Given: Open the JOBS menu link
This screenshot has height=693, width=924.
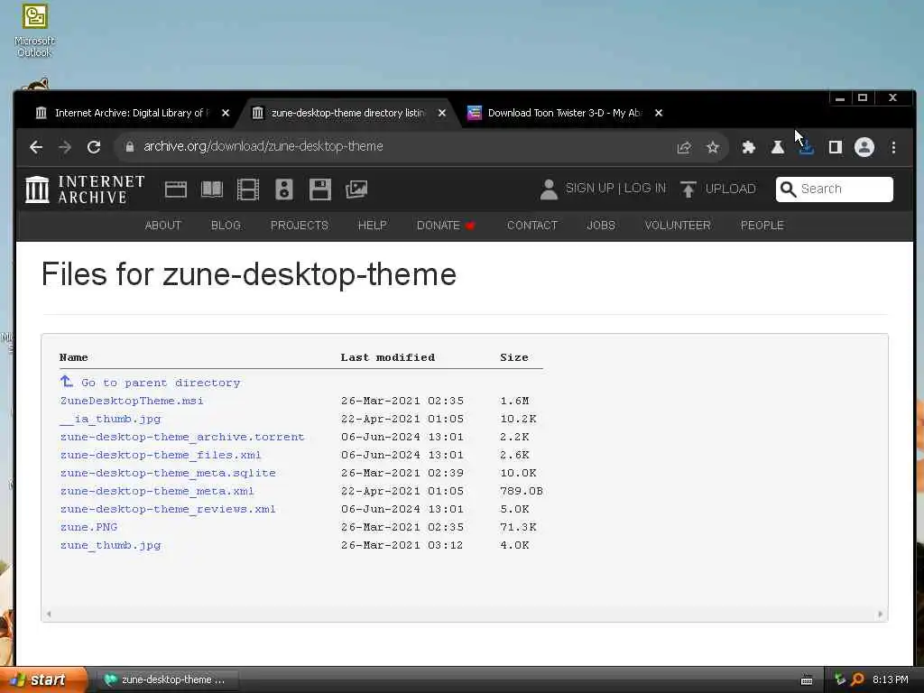Looking at the screenshot, I should click(601, 225).
